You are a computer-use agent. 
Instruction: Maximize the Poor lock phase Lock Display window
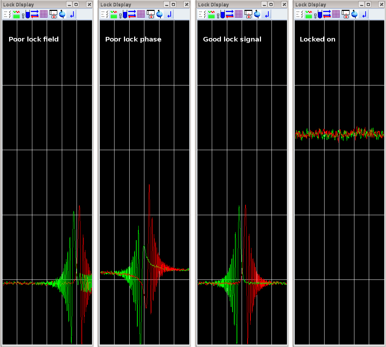coord(173,5)
